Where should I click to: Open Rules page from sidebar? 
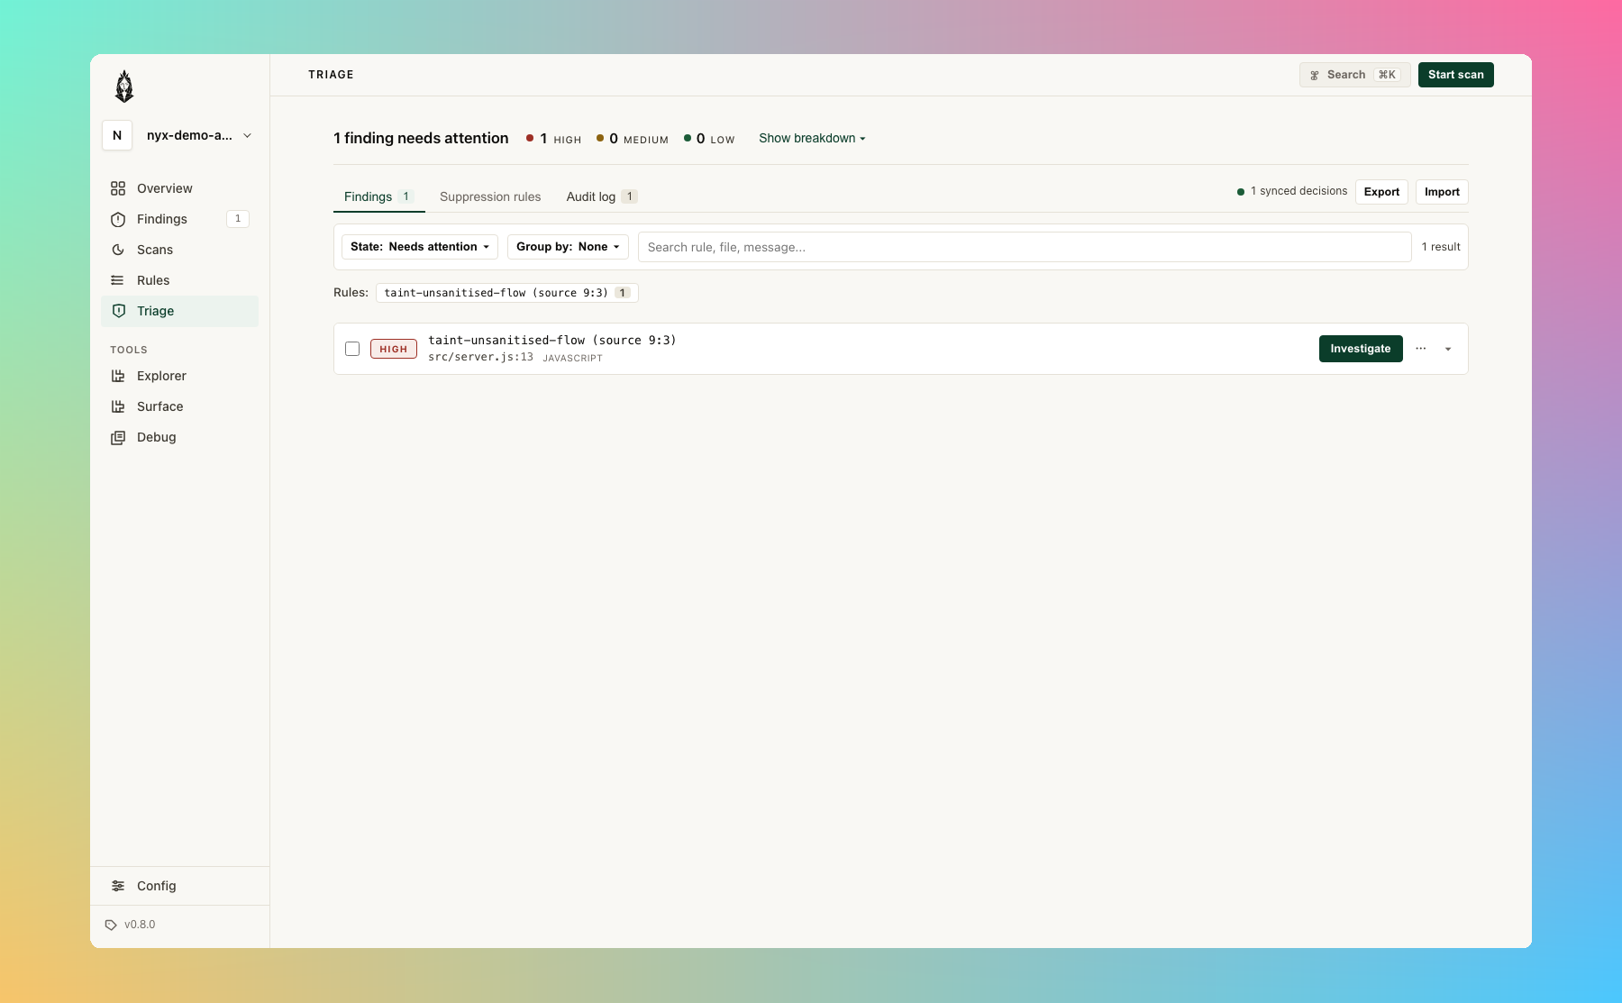(x=179, y=280)
